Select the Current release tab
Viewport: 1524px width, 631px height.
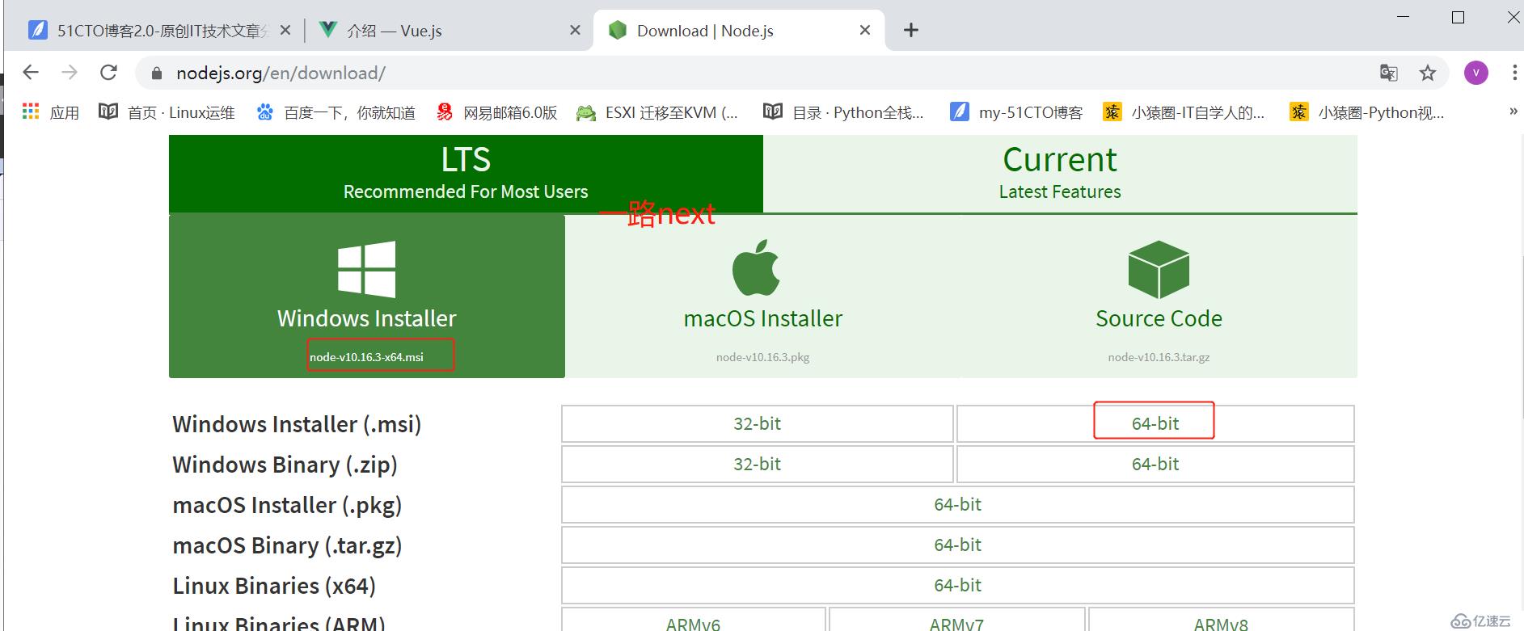click(1060, 174)
